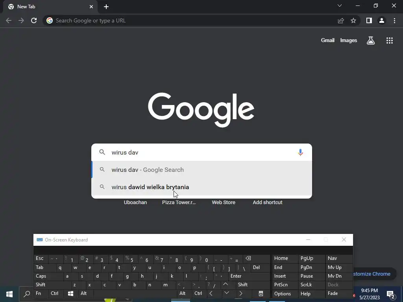Toggle the Fn key on the On-Screen Keyboard
Viewport: 403px width, 302px height.
pyautogui.click(x=41, y=293)
